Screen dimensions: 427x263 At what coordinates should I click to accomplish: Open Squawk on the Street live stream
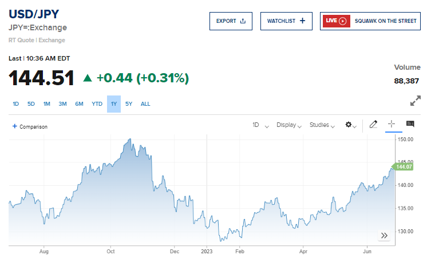(x=370, y=21)
